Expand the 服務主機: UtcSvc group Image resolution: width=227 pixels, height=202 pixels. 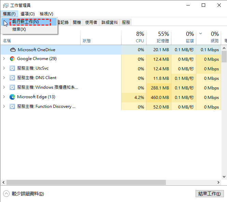(x=4, y=68)
